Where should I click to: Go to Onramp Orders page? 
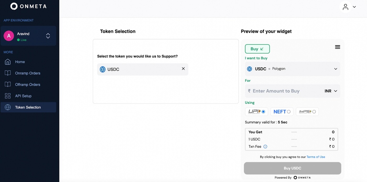point(28,73)
